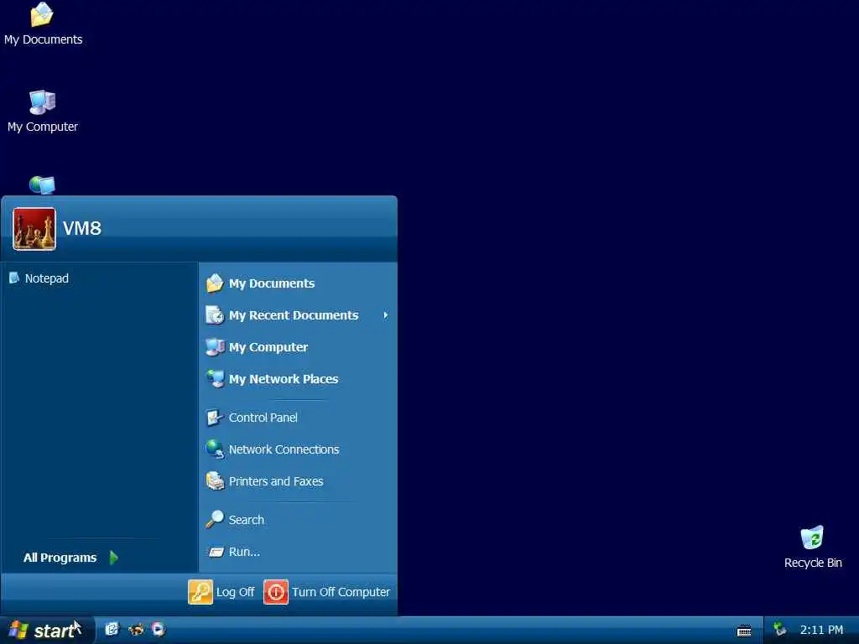The height and width of the screenshot is (644, 859).
Task: Choose Turn Off Computer label
Action: [x=341, y=592]
